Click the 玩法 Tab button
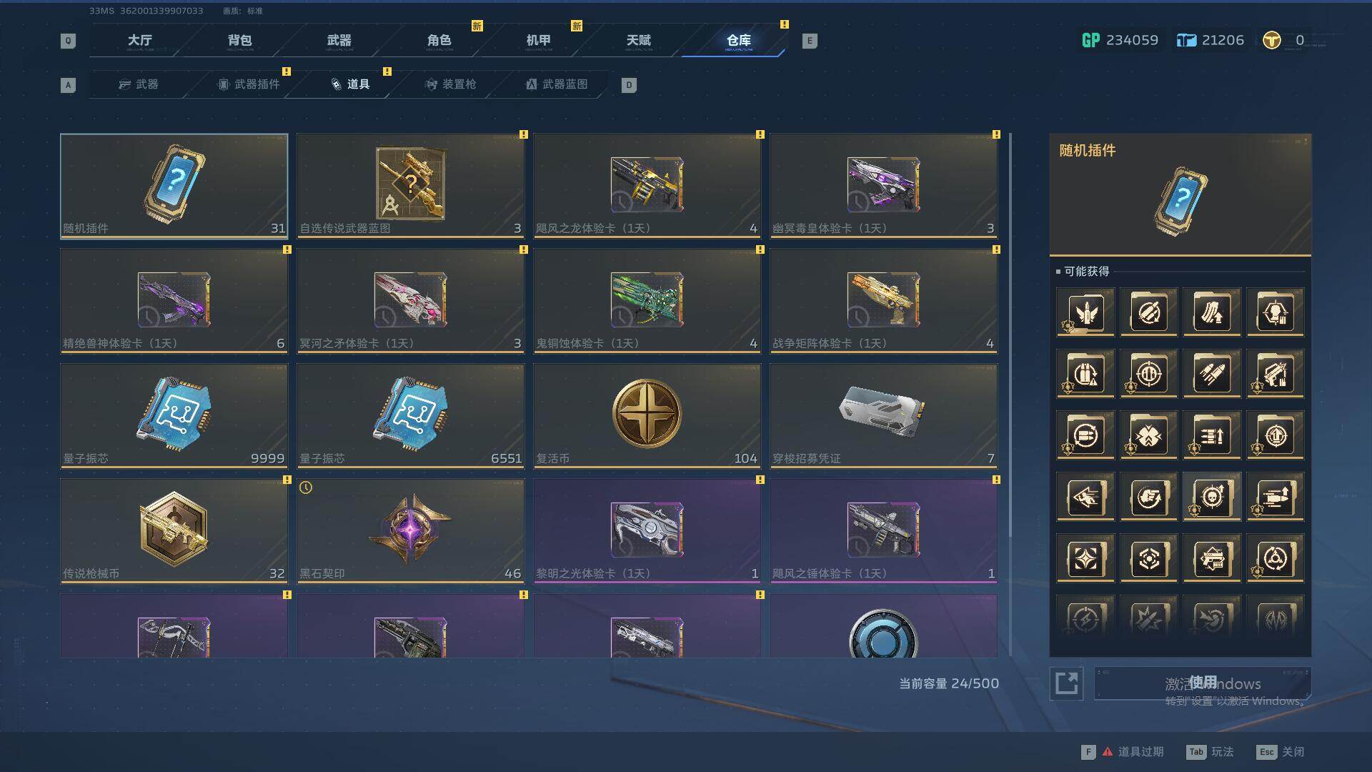Viewport: 1372px width, 772px height. 1210,752
